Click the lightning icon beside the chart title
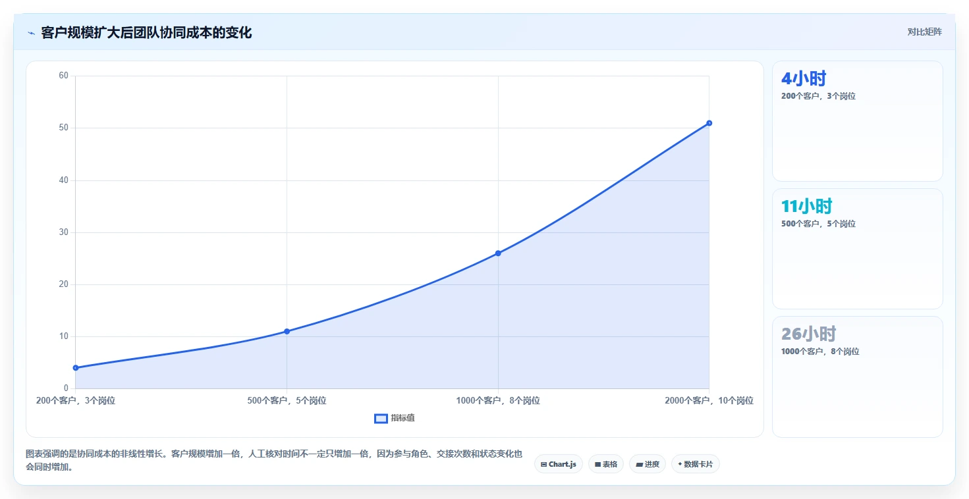 [31, 33]
